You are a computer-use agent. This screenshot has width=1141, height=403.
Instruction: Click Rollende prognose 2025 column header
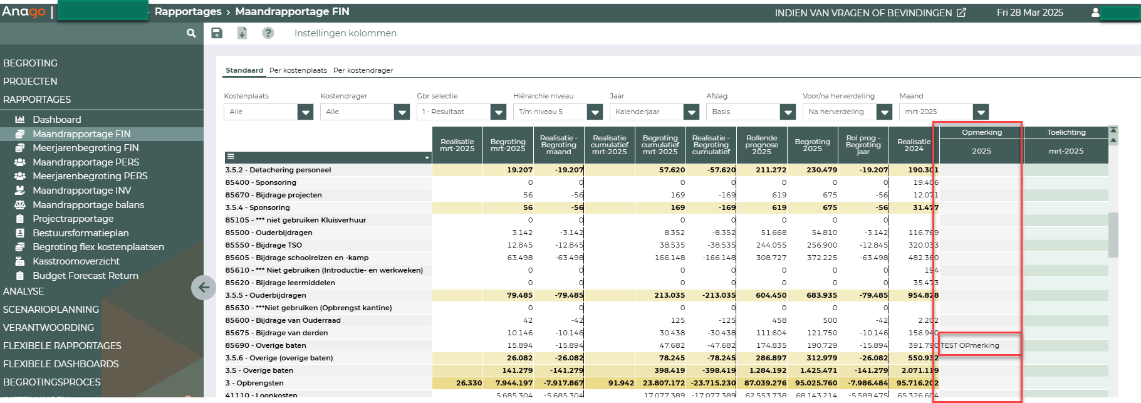pyautogui.click(x=761, y=145)
